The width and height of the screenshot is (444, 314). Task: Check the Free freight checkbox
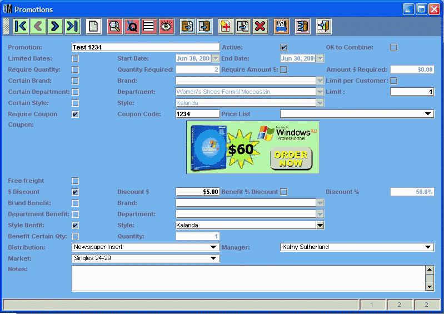click(x=76, y=181)
